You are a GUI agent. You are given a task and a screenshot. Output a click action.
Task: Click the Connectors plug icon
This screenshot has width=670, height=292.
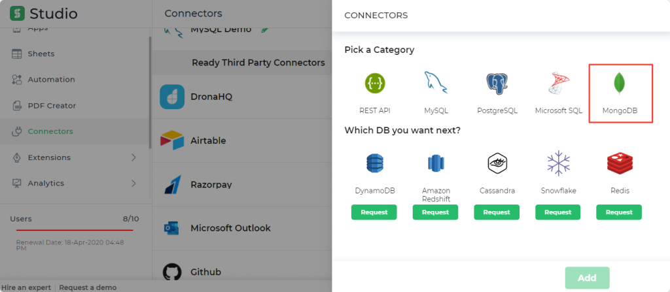point(16,131)
